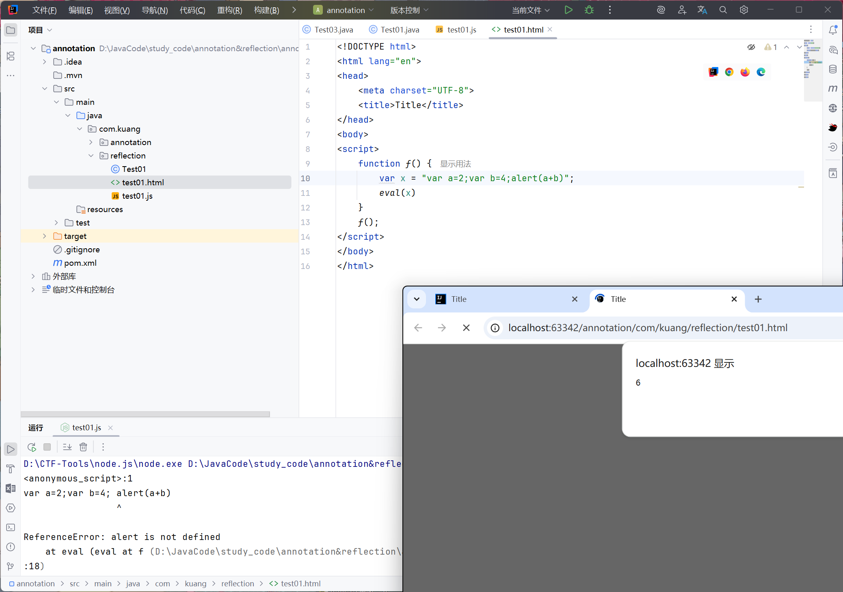Open in Firefox browser icon in editor
This screenshot has width=843, height=592.
[x=745, y=72]
